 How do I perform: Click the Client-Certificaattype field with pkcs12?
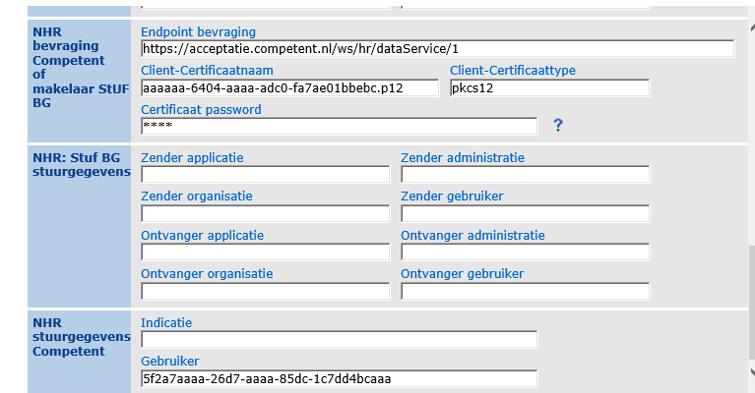(550, 87)
